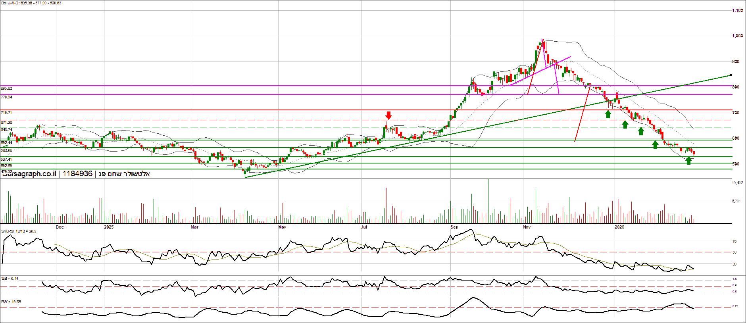The width and height of the screenshot is (746, 323).
Task: Click the 527.41 support level label
Action: pyautogui.click(x=6, y=160)
